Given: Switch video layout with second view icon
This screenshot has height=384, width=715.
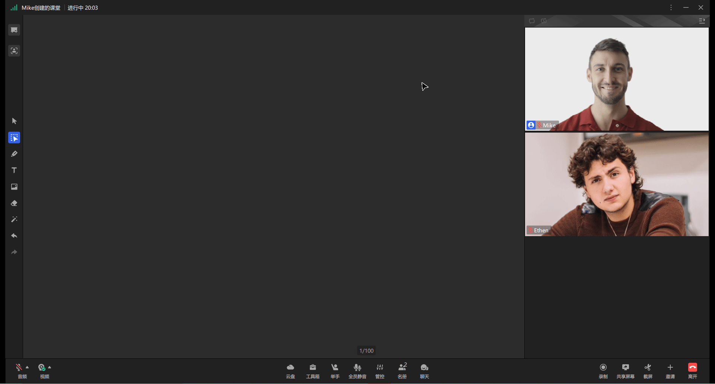Looking at the screenshot, I should (544, 21).
